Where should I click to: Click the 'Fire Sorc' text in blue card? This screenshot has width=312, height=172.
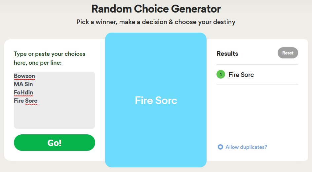click(156, 100)
